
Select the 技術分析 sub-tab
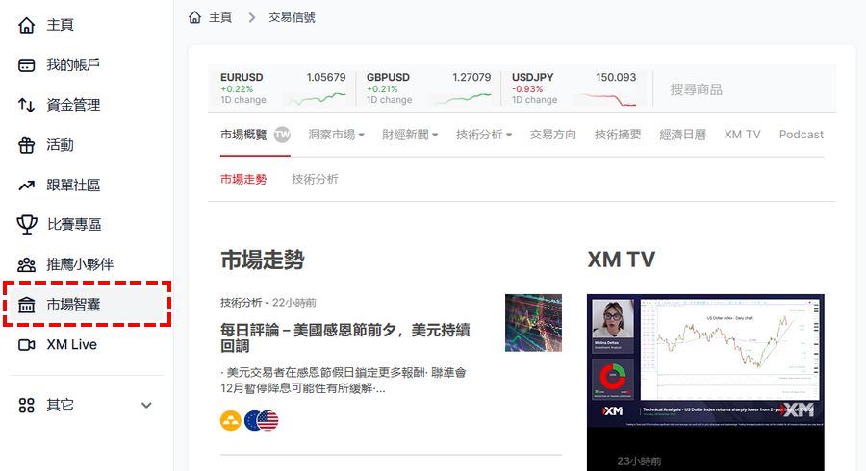tap(315, 179)
